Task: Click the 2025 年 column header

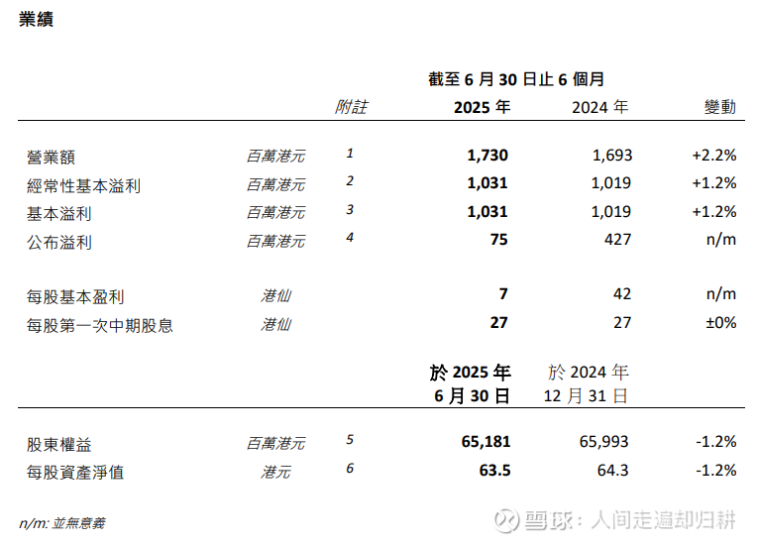Action: tap(482, 107)
